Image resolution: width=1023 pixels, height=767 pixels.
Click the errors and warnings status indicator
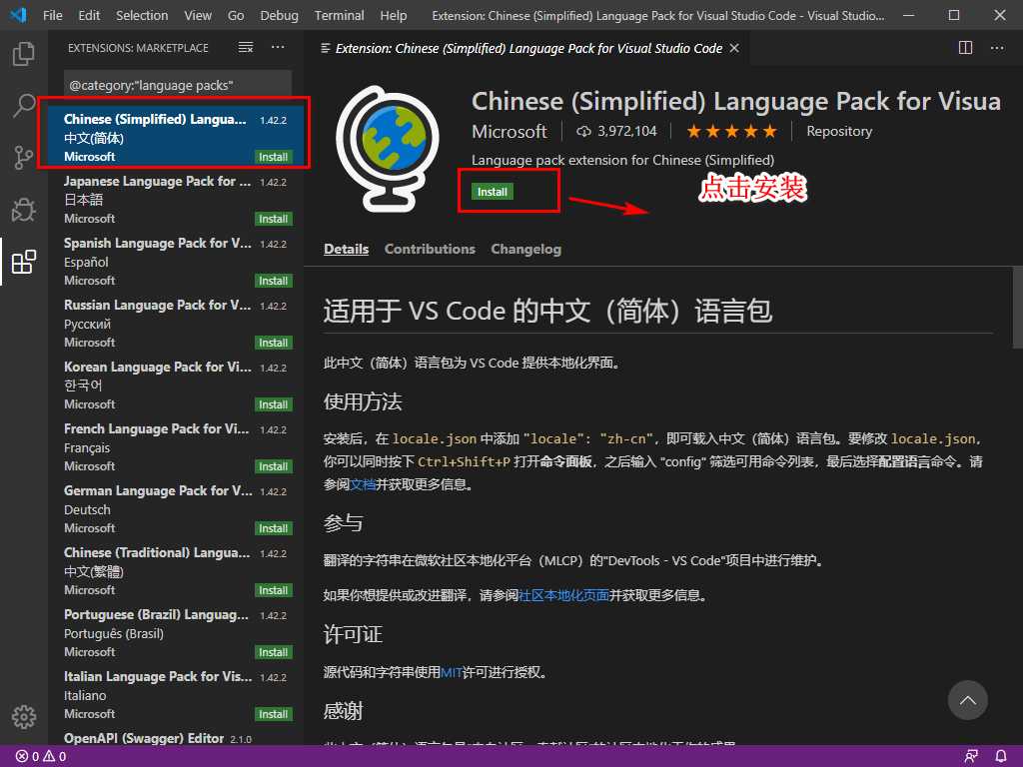point(41,756)
